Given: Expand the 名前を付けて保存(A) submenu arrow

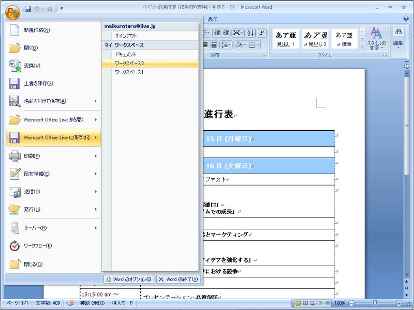Looking at the screenshot, I should point(96,101).
